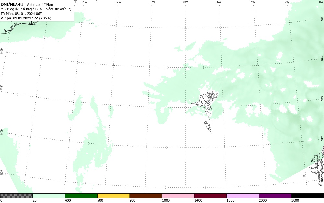This screenshot has height=203, width=324.
Task: Click the light violet 1500–2000 legend swatch
Action: point(243,196)
